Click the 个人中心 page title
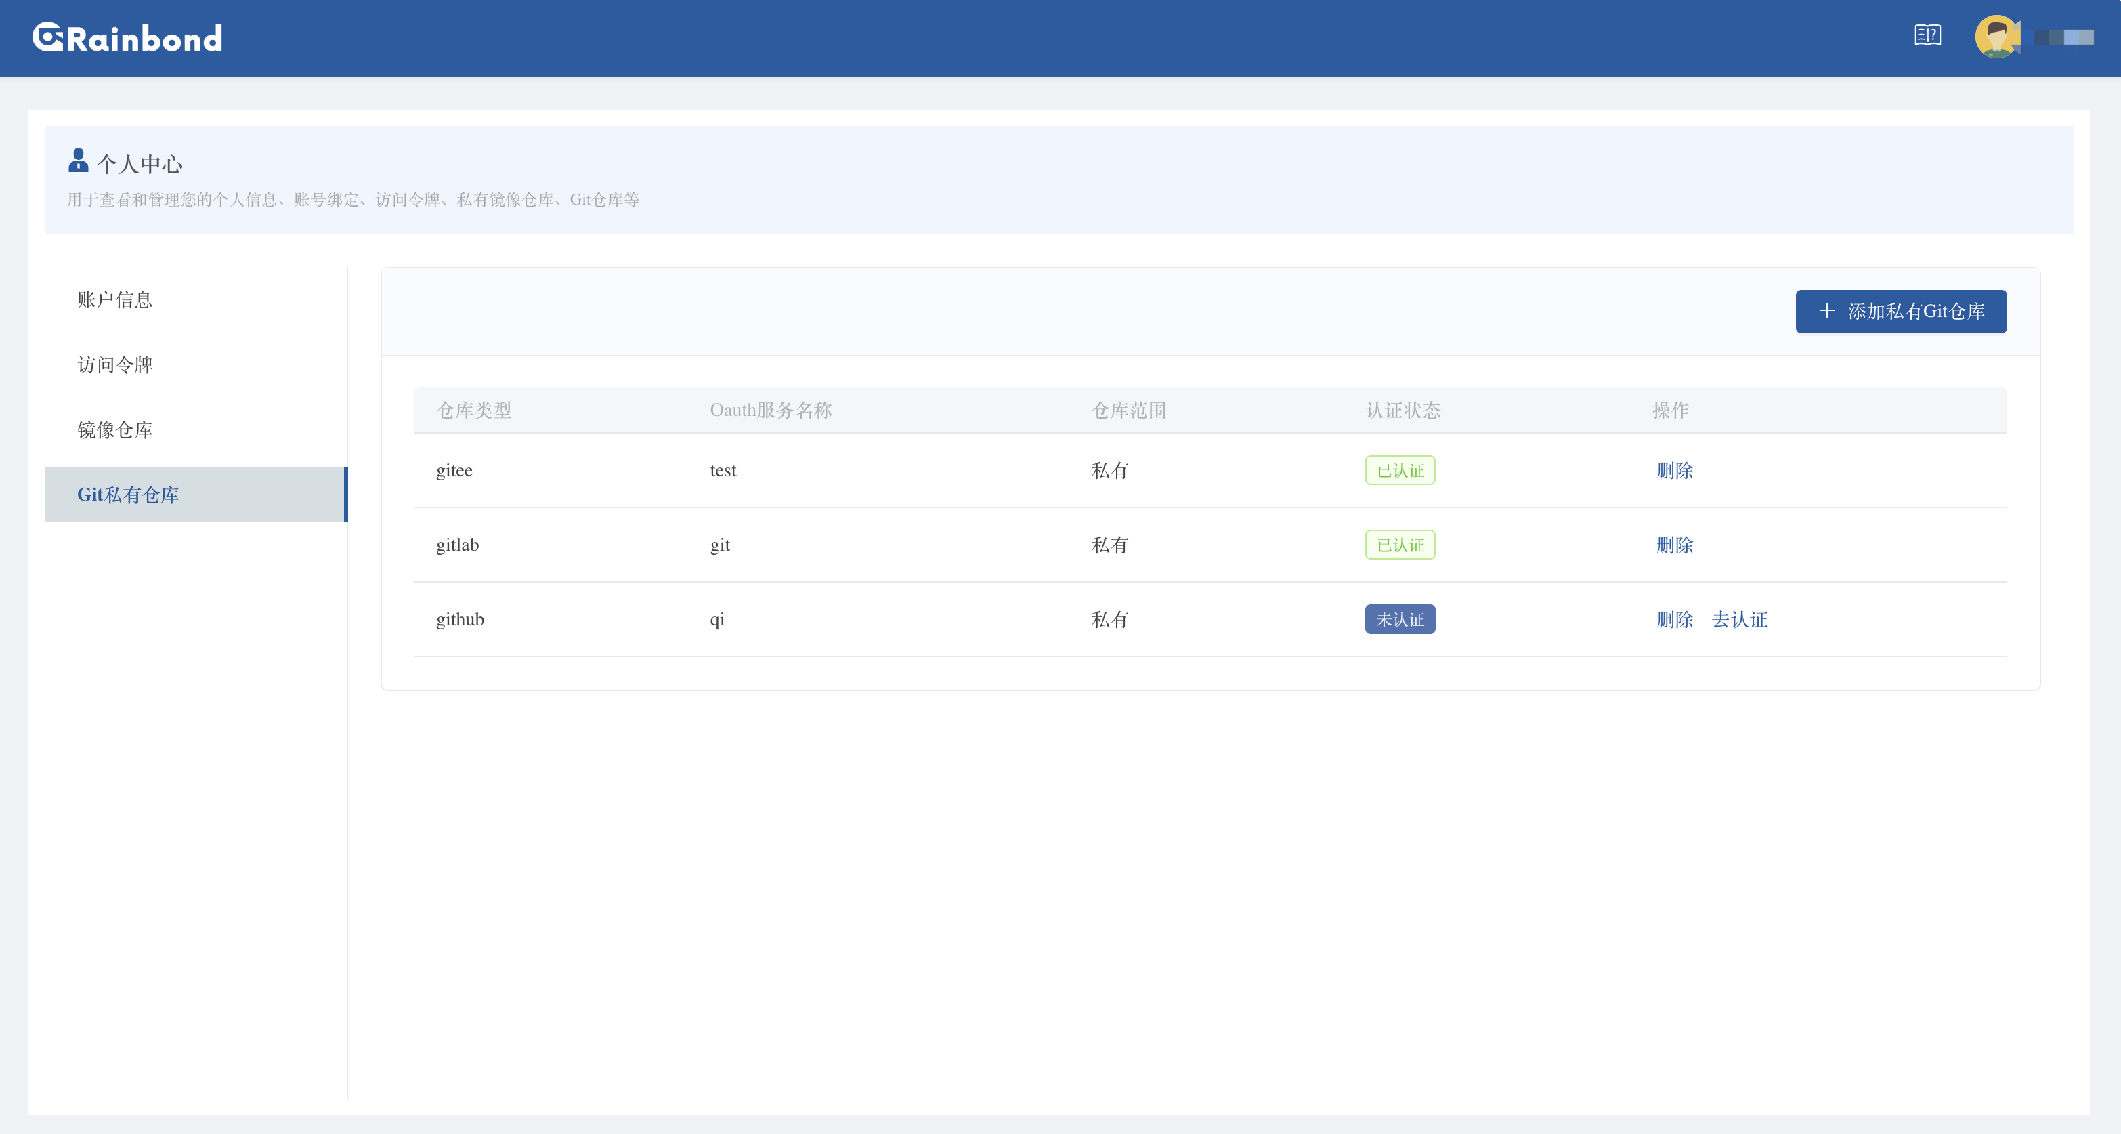 139,164
